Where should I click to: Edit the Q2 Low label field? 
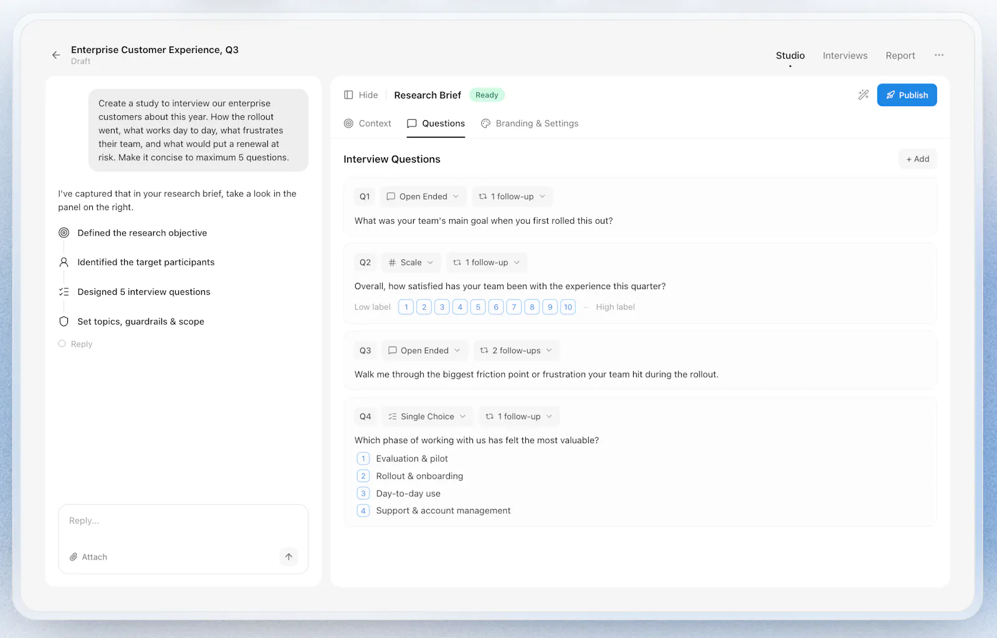coord(373,307)
